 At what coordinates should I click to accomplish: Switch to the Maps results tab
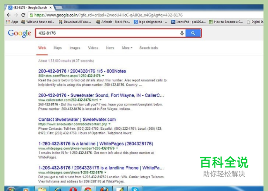point(58,48)
